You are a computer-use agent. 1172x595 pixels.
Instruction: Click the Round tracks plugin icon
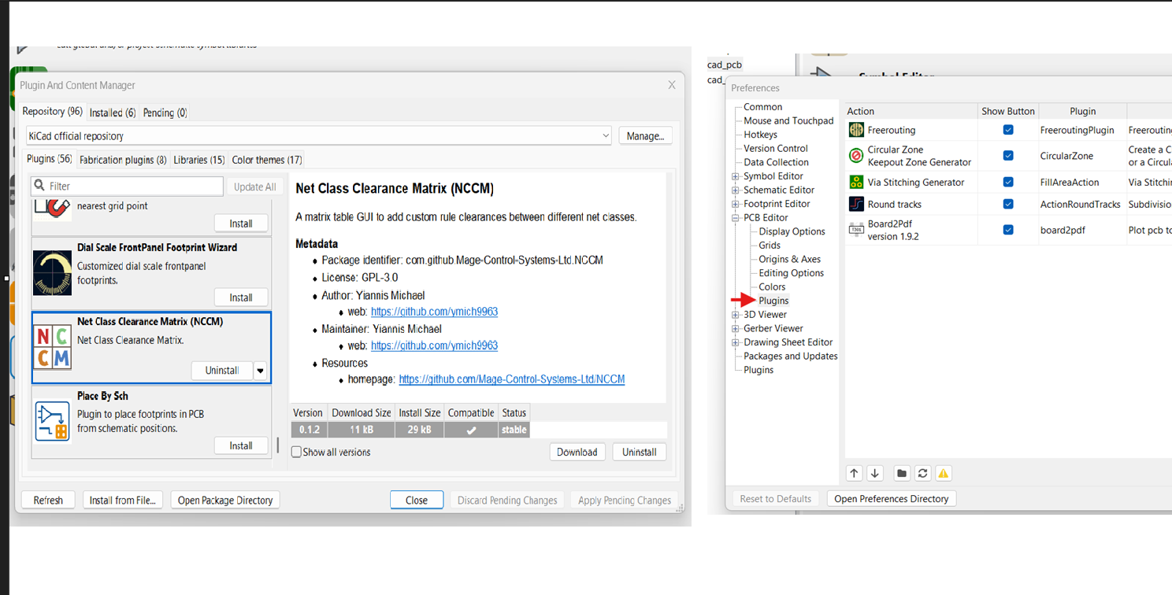pos(856,204)
